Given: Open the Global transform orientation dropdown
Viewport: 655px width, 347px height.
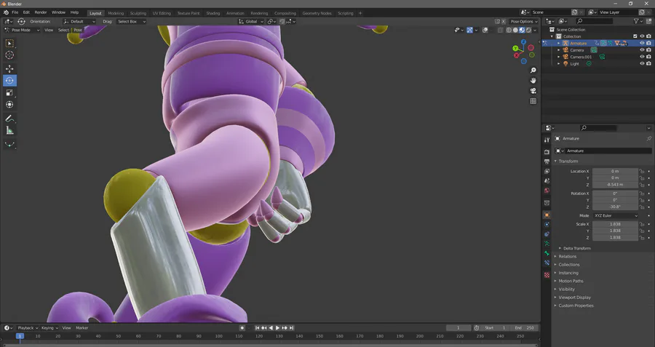Looking at the screenshot, I should click(251, 21).
